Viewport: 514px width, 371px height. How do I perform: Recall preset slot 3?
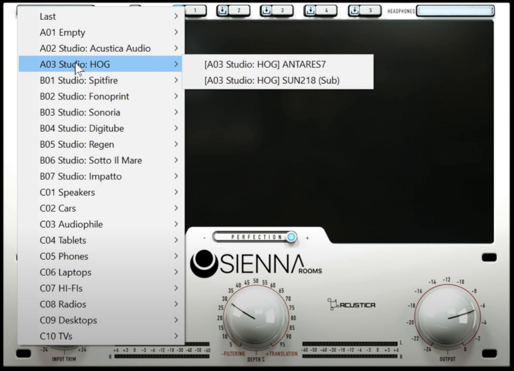coord(282,11)
